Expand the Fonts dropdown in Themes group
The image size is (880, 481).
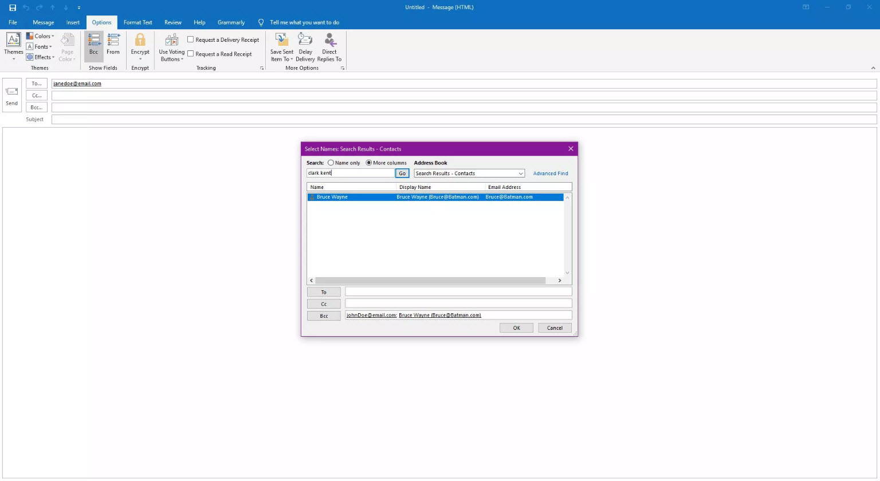(x=40, y=47)
